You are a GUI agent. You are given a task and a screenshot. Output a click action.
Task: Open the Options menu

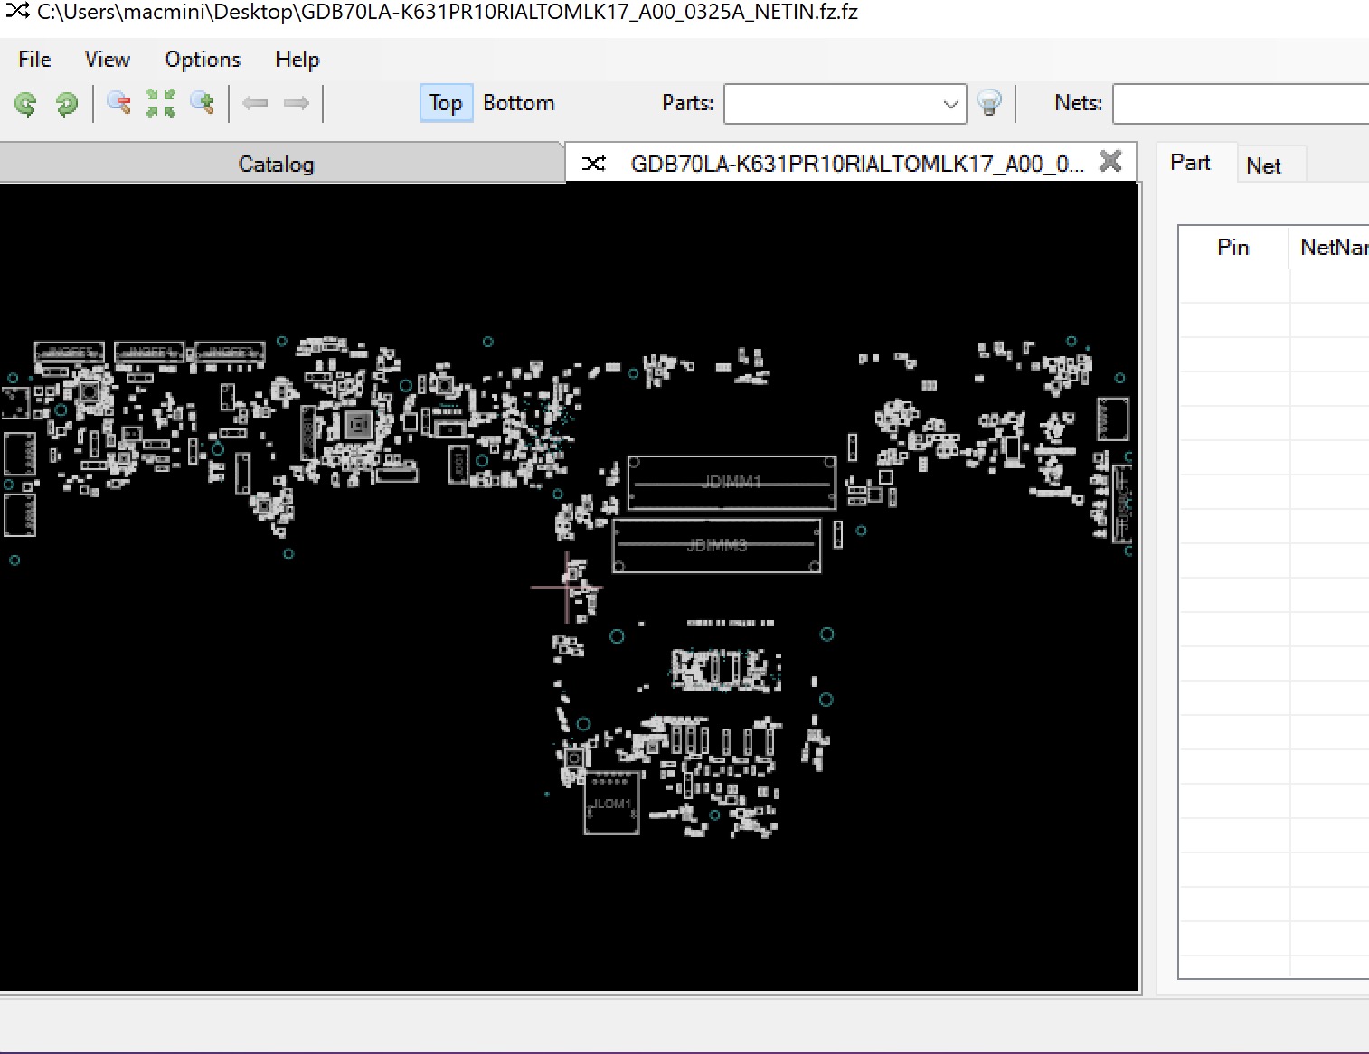pos(203,60)
